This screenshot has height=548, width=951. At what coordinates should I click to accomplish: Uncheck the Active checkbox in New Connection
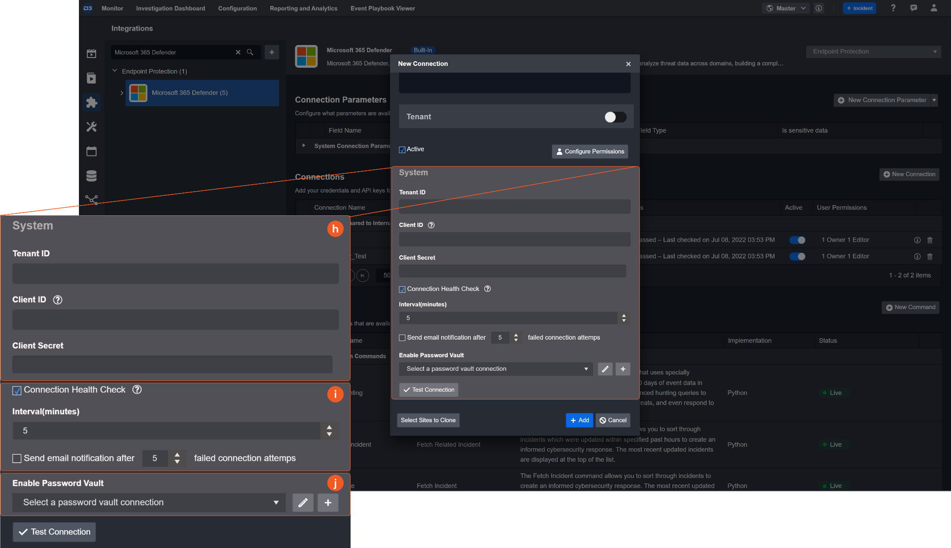[x=402, y=150]
